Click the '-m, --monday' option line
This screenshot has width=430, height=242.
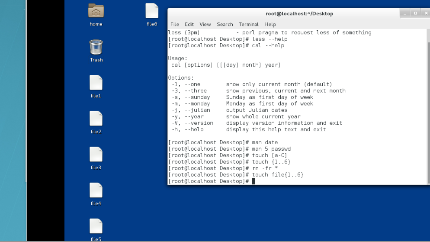point(242,104)
